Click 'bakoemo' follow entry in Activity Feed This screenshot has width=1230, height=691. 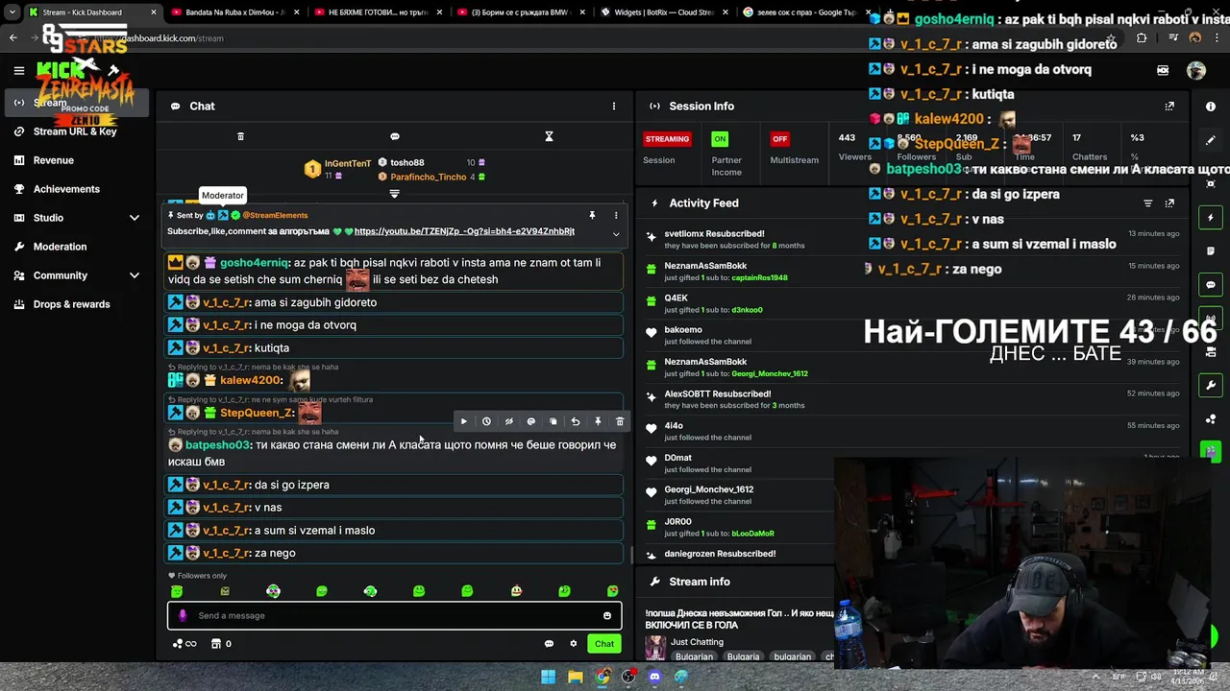point(683,329)
